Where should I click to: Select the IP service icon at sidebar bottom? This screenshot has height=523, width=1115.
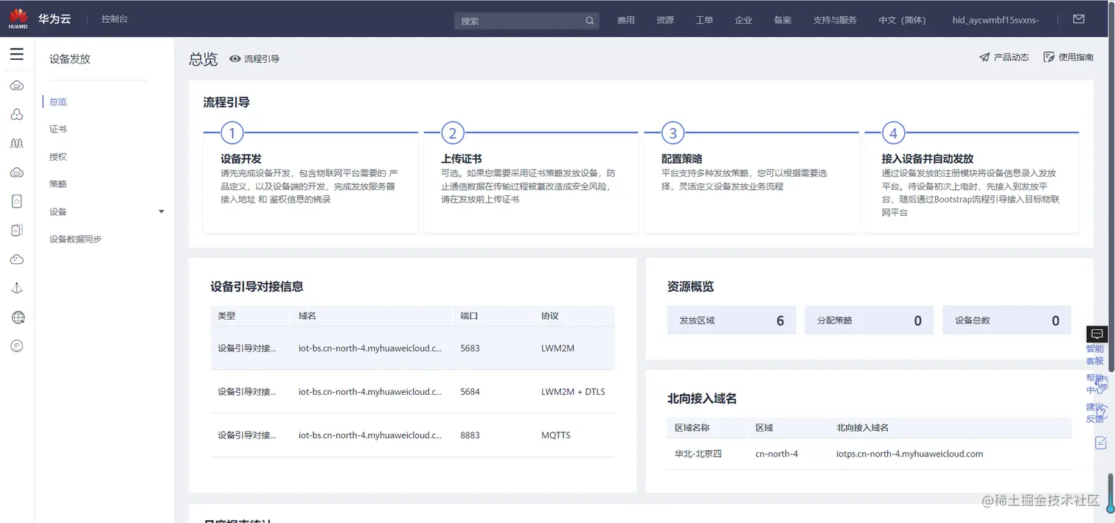click(17, 345)
